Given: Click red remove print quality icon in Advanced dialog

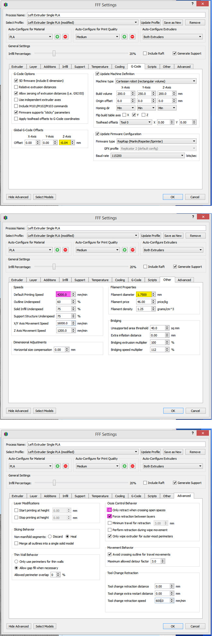Looking at the screenshot, I should coord(132,466).
